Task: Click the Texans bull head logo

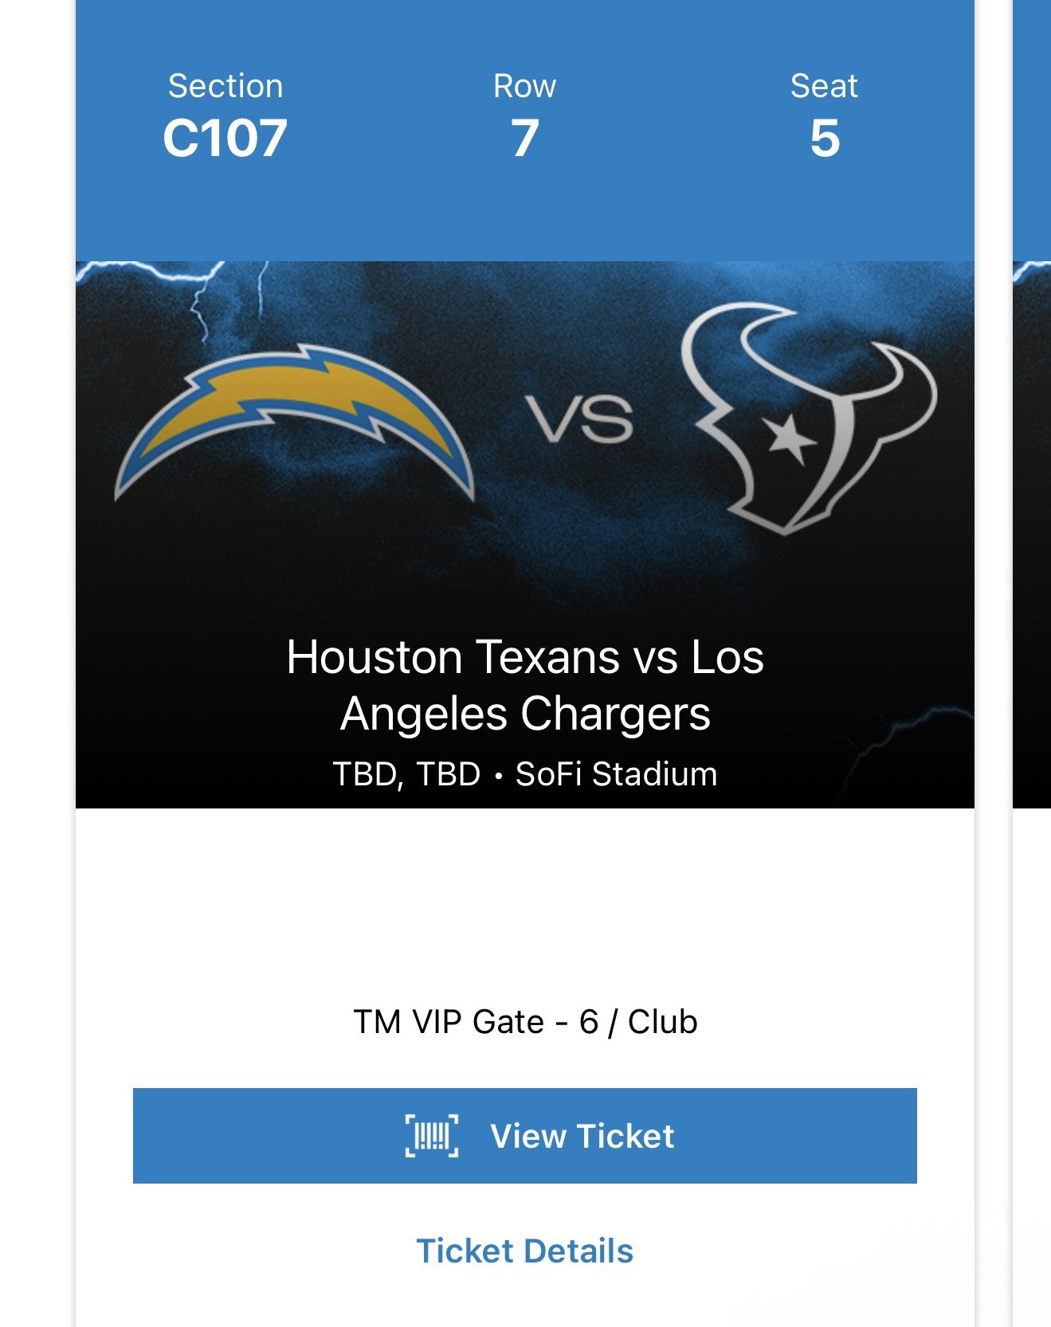Action: coord(806,416)
